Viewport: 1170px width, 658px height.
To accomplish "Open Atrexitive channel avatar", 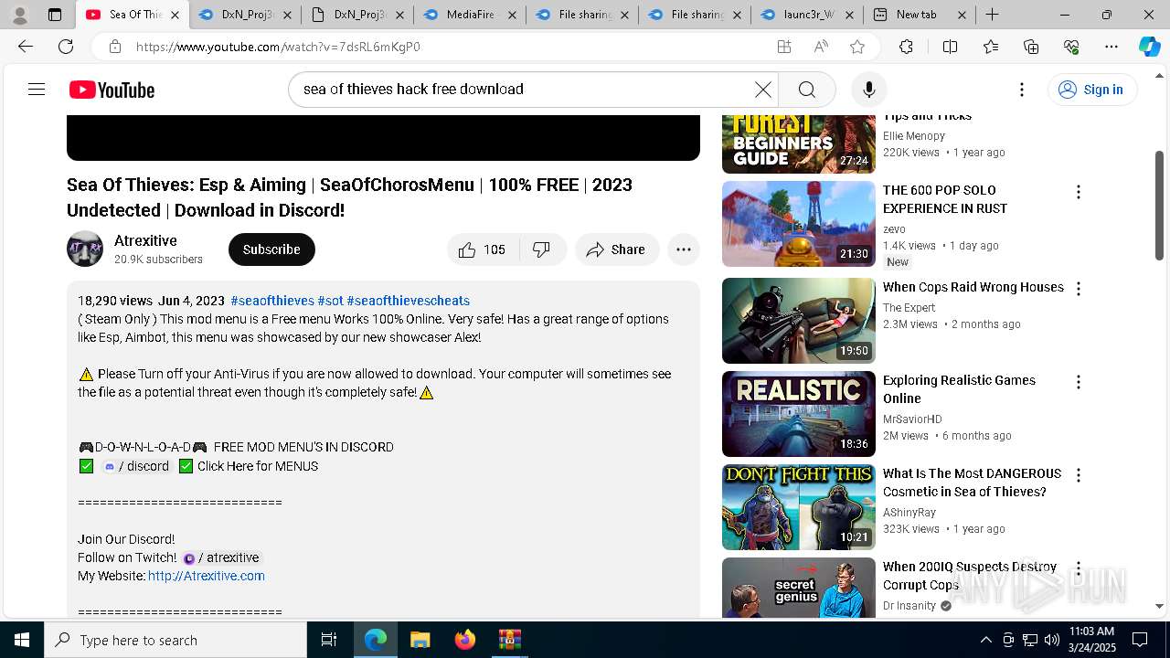I will [85, 249].
